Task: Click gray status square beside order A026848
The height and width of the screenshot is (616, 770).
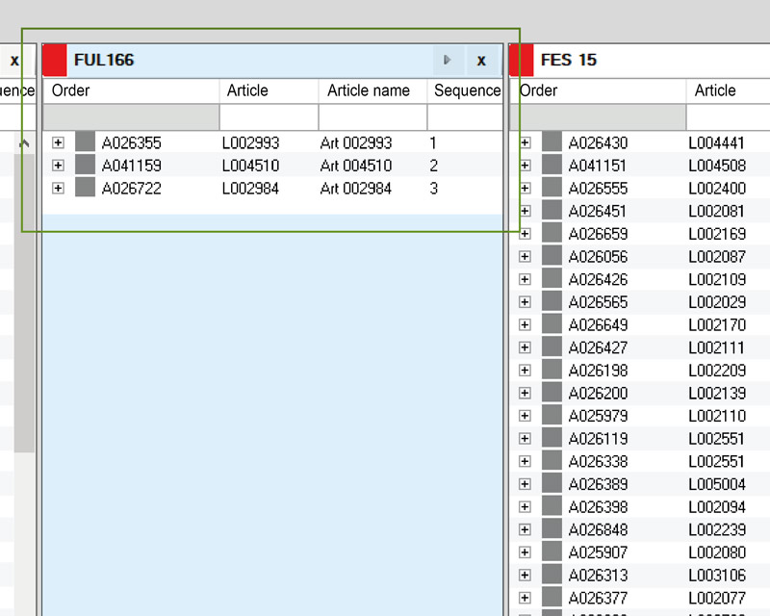Action: coord(551,528)
